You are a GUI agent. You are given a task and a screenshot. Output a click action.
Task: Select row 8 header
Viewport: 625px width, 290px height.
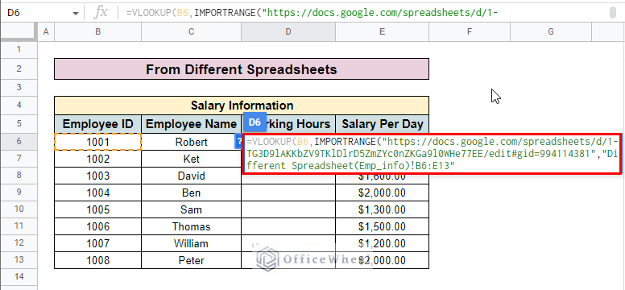coord(19,176)
